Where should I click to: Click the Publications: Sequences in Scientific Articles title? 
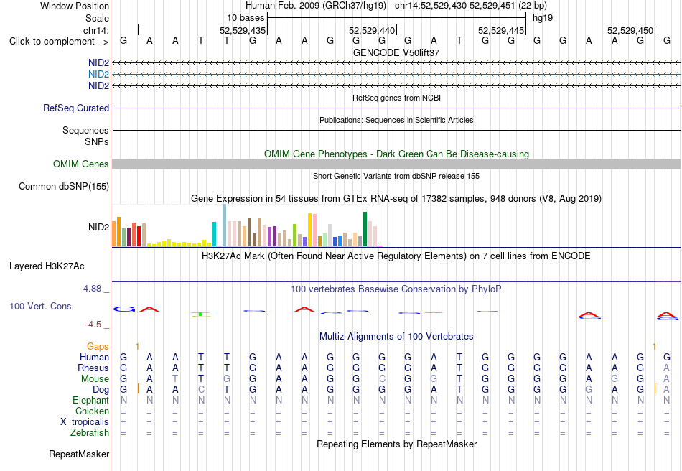396,120
